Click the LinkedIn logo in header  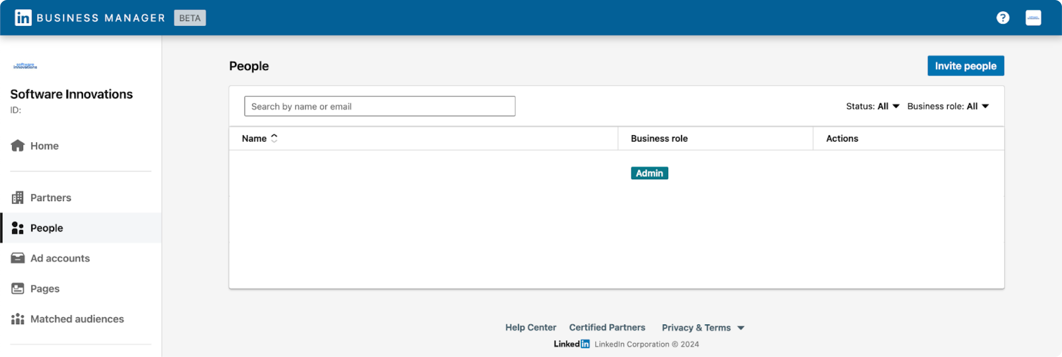23,18
